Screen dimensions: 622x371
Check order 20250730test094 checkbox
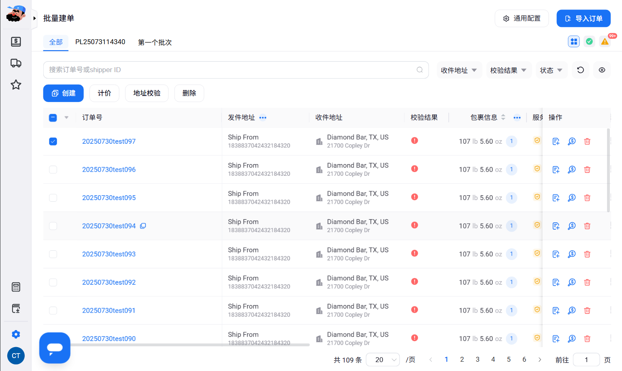pyautogui.click(x=53, y=226)
